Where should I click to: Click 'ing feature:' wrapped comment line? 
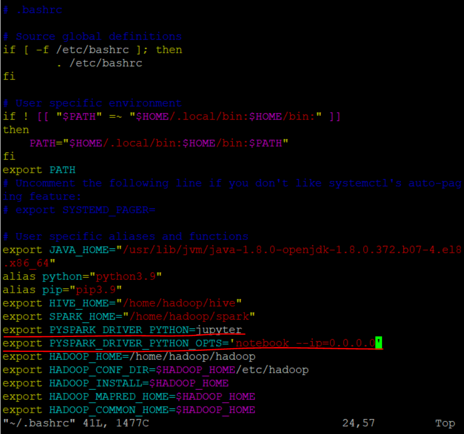click(x=42, y=197)
